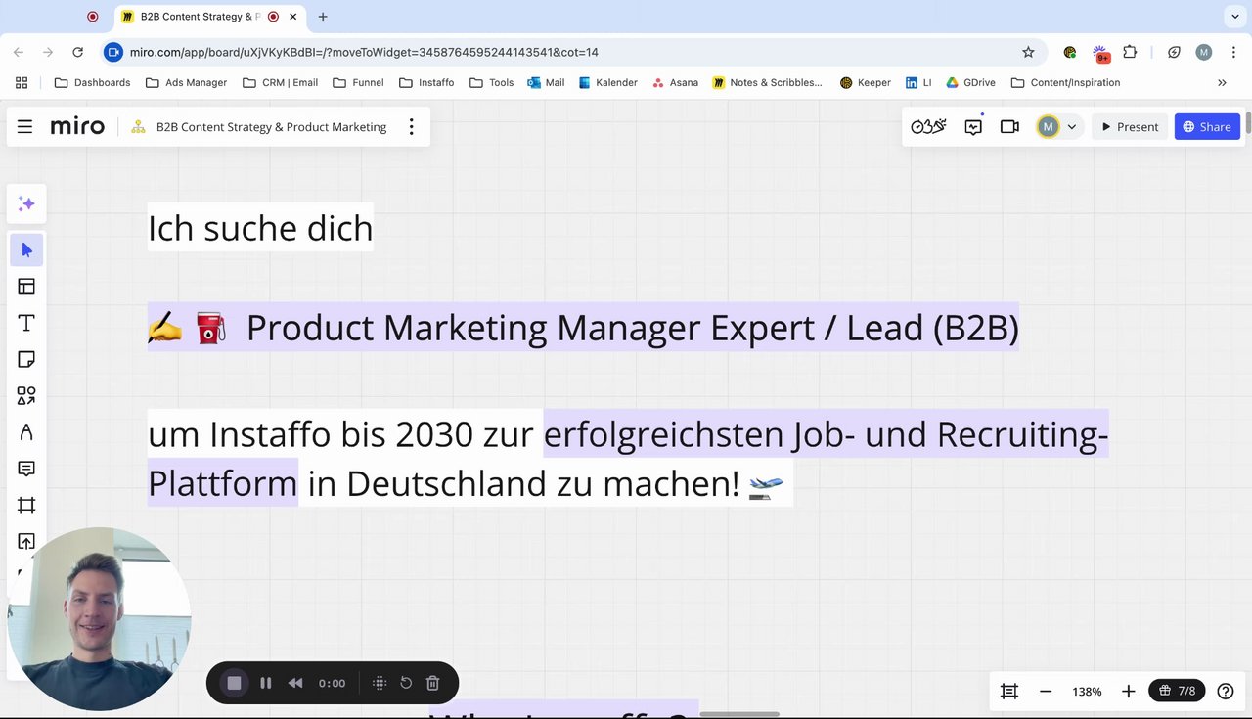Go back in browser history
The image size is (1252, 719).
coord(19,52)
